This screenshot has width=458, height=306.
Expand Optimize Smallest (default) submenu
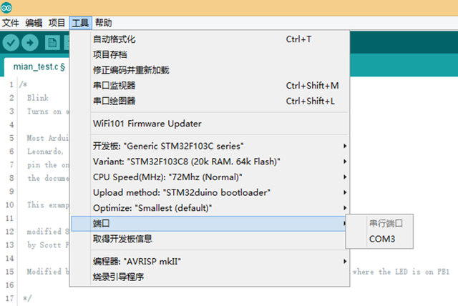(x=210, y=208)
